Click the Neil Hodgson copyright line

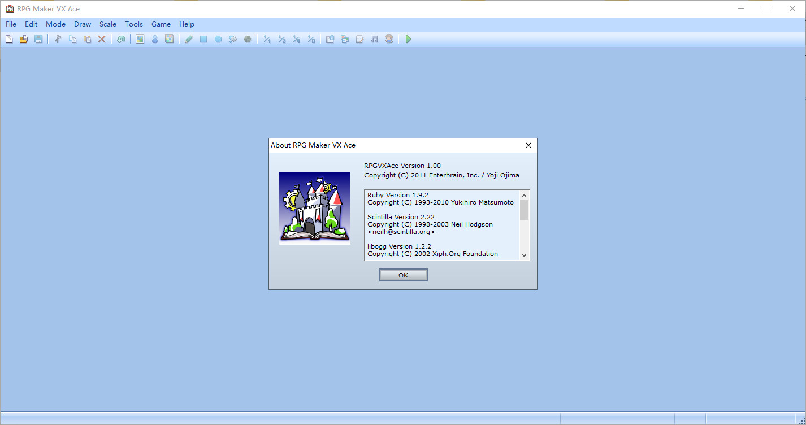pos(430,224)
